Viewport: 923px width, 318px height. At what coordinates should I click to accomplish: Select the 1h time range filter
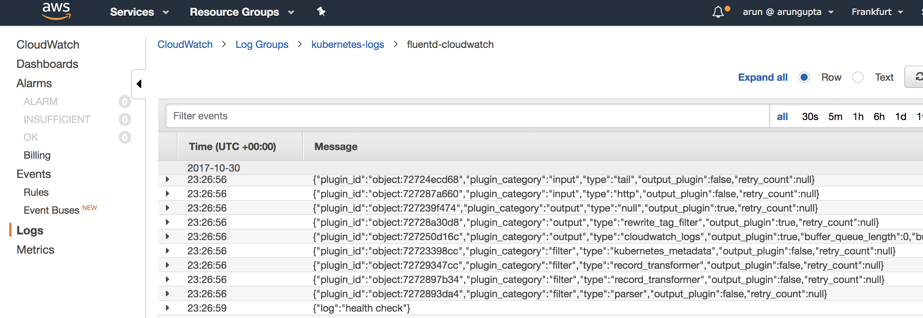click(x=858, y=116)
